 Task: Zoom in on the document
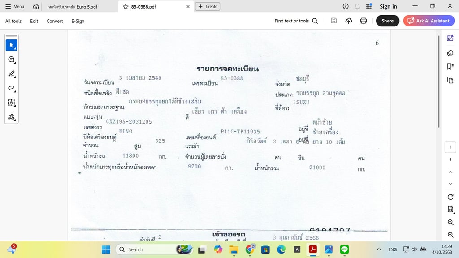(x=450, y=223)
